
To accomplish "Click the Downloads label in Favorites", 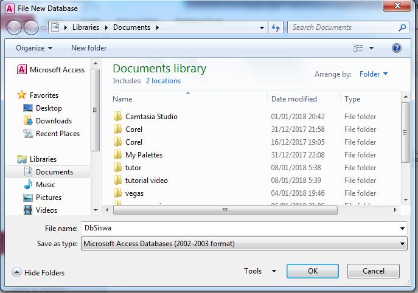I will pyautogui.click(x=54, y=121).
